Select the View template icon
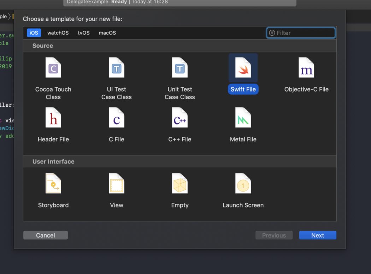This screenshot has width=371, height=274. coord(116,184)
